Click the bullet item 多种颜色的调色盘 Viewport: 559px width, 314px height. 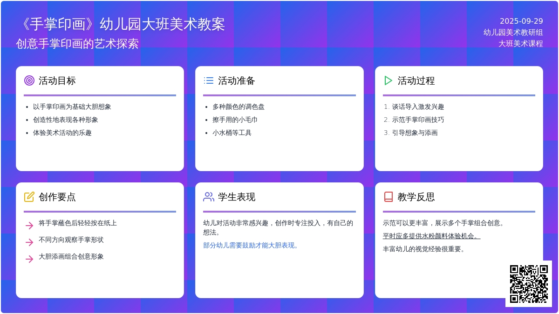point(239,107)
